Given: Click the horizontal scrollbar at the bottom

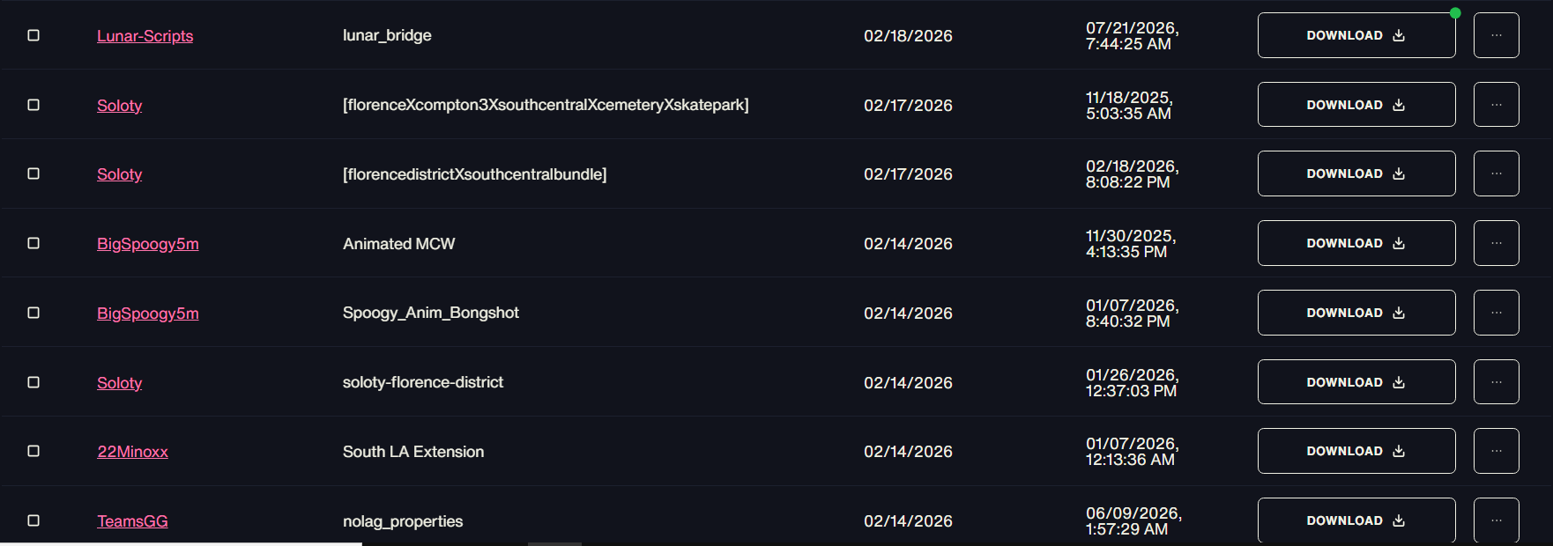Looking at the screenshot, I should 181,543.
